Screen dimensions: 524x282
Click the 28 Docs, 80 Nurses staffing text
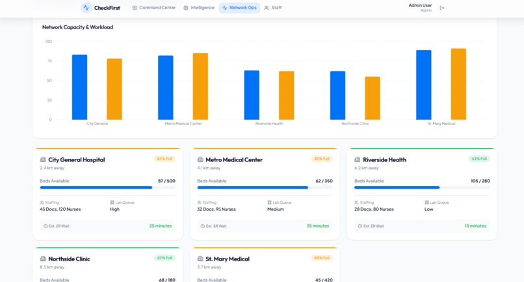tap(374, 209)
